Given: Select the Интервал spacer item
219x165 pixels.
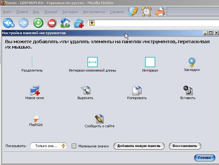Looking at the screenshot, I should pyautogui.click(x=150, y=65).
